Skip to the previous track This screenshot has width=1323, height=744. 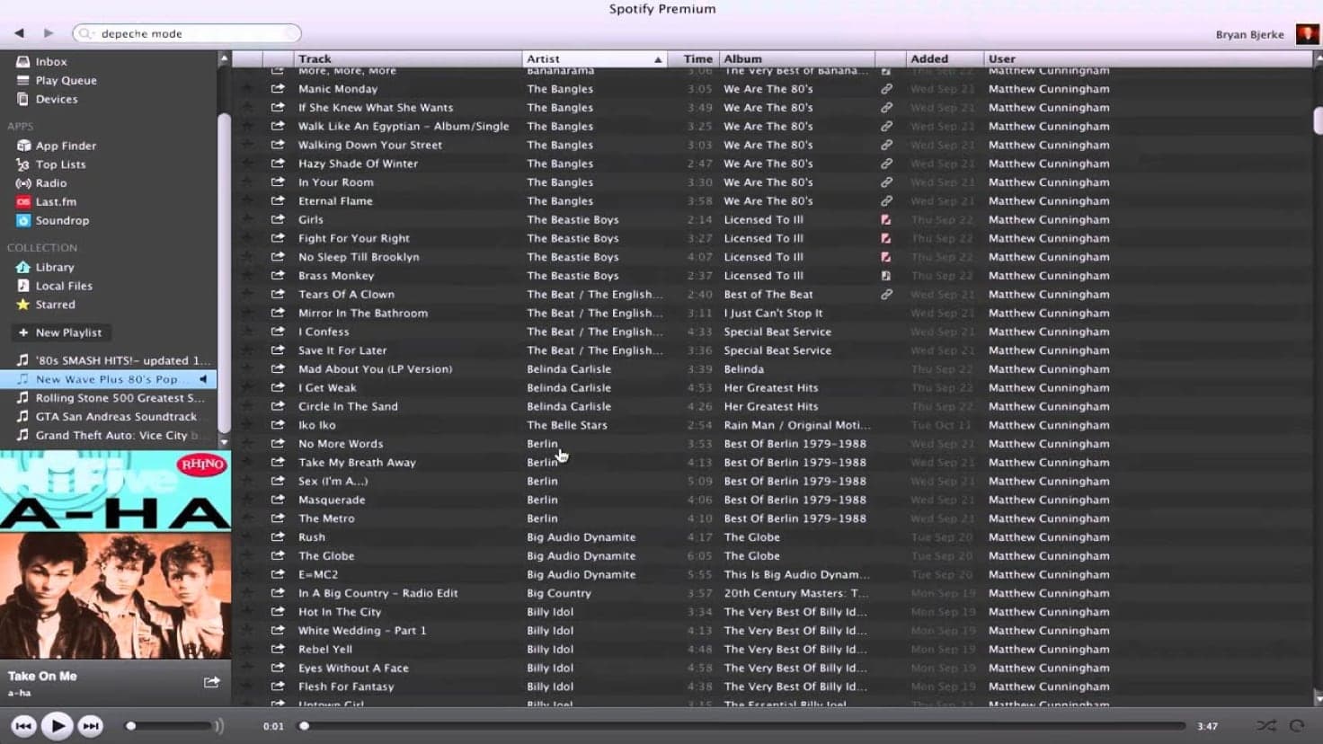tap(23, 726)
